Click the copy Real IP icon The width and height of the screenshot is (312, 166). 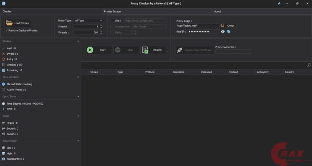pyautogui.click(x=229, y=32)
